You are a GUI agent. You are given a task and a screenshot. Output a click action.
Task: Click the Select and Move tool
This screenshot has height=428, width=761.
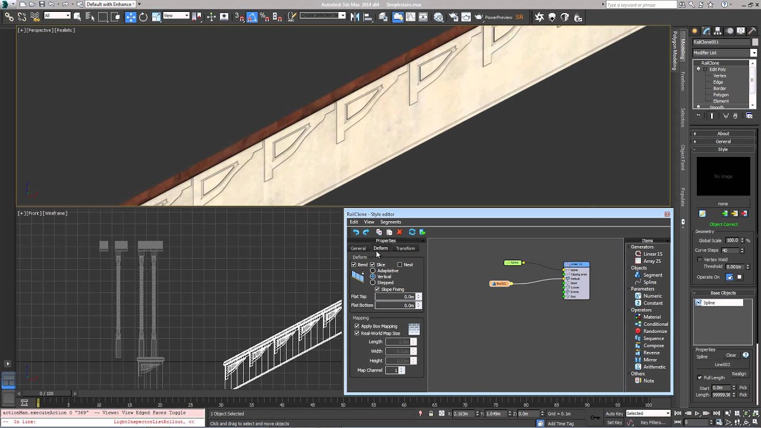[131, 17]
